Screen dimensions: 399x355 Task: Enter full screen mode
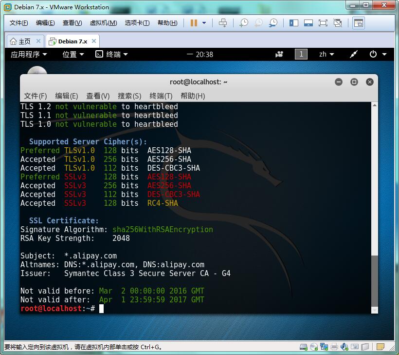click(x=323, y=23)
